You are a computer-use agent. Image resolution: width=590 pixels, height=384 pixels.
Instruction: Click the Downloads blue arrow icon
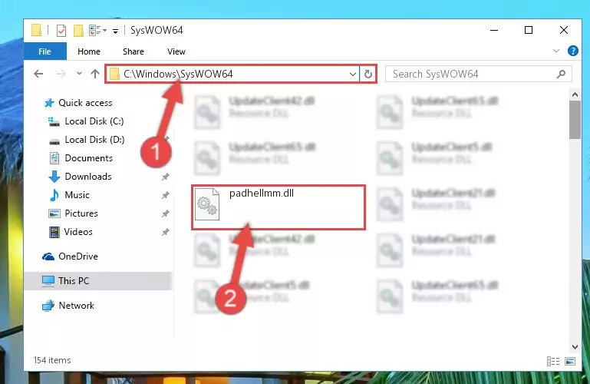click(x=54, y=177)
